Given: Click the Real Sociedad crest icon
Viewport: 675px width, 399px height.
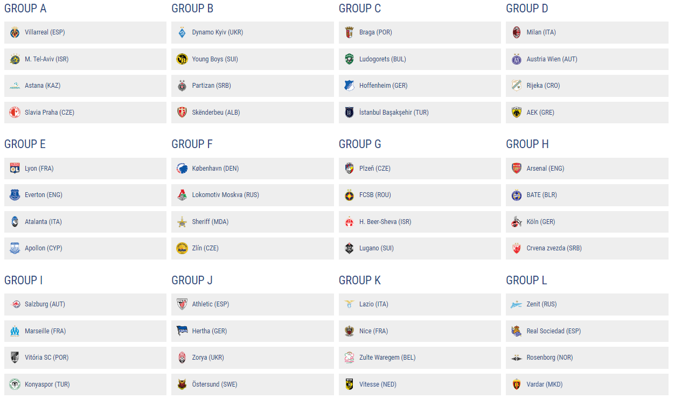Looking at the screenshot, I should point(517,331).
